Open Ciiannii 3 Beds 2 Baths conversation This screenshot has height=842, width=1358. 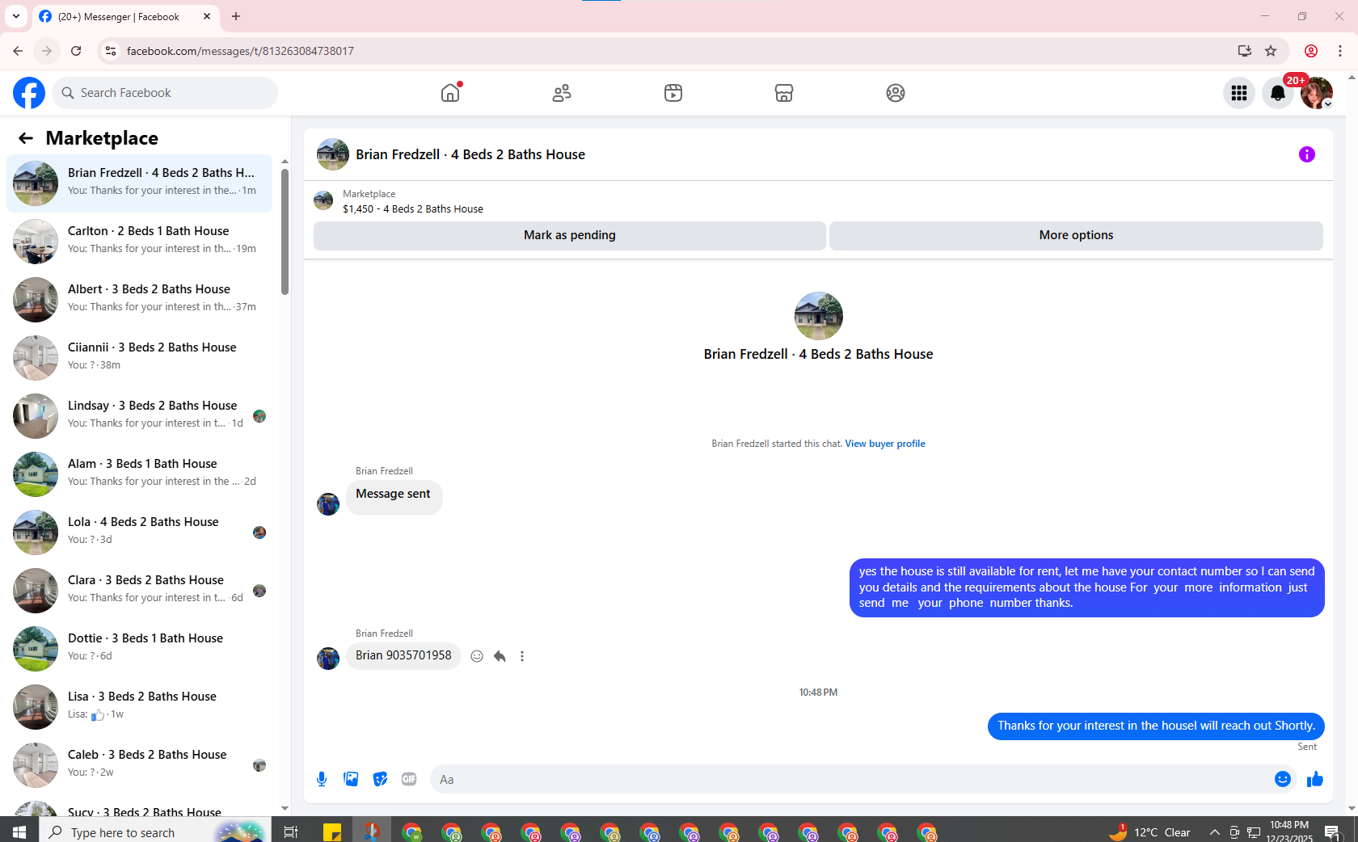click(139, 356)
